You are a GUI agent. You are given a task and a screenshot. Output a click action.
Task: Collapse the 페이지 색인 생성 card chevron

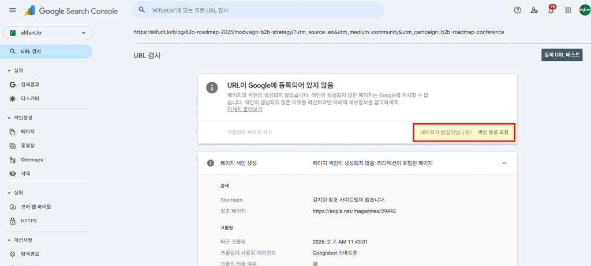504,163
